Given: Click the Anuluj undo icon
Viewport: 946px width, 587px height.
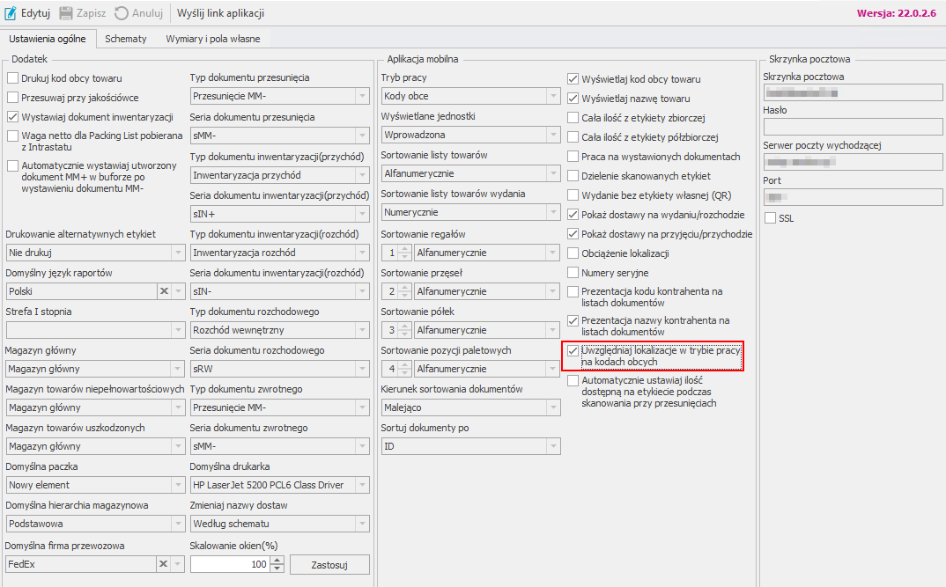Looking at the screenshot, I should 121,13.
